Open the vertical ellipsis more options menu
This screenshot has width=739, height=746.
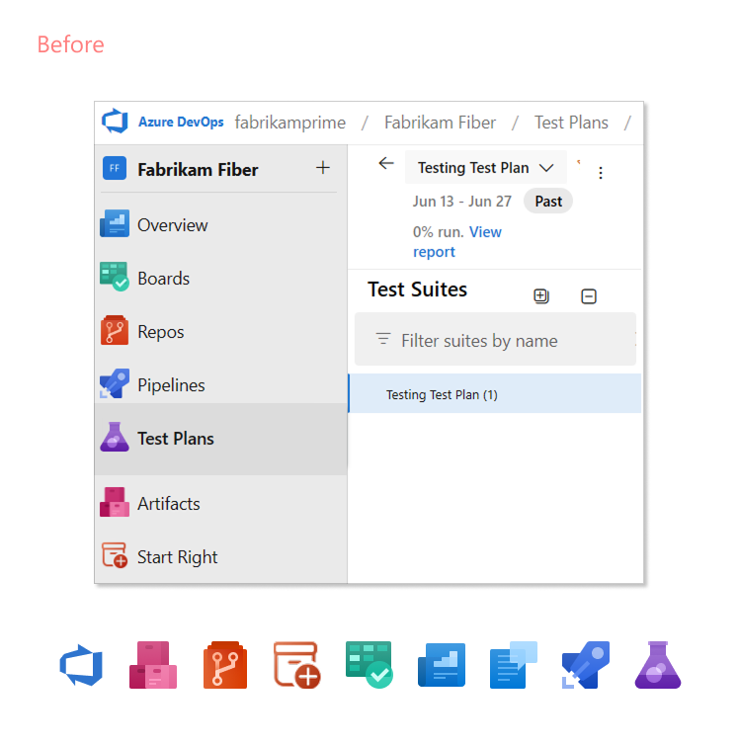pyautogui.click(x=601, y=173)
